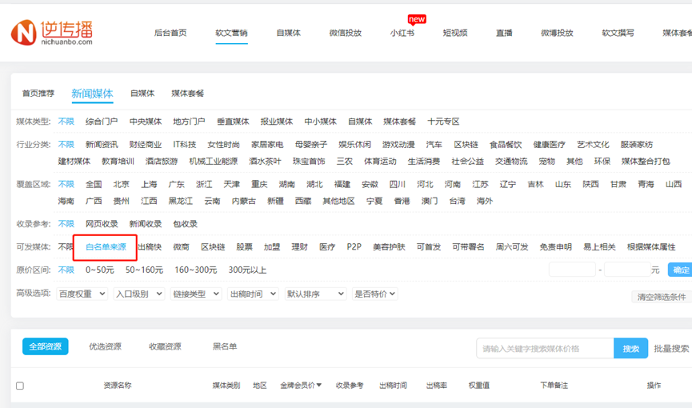Click the minimum price input box
This screenshot has height=408, width=692.
pyautogui.click(x=571, y=270)
